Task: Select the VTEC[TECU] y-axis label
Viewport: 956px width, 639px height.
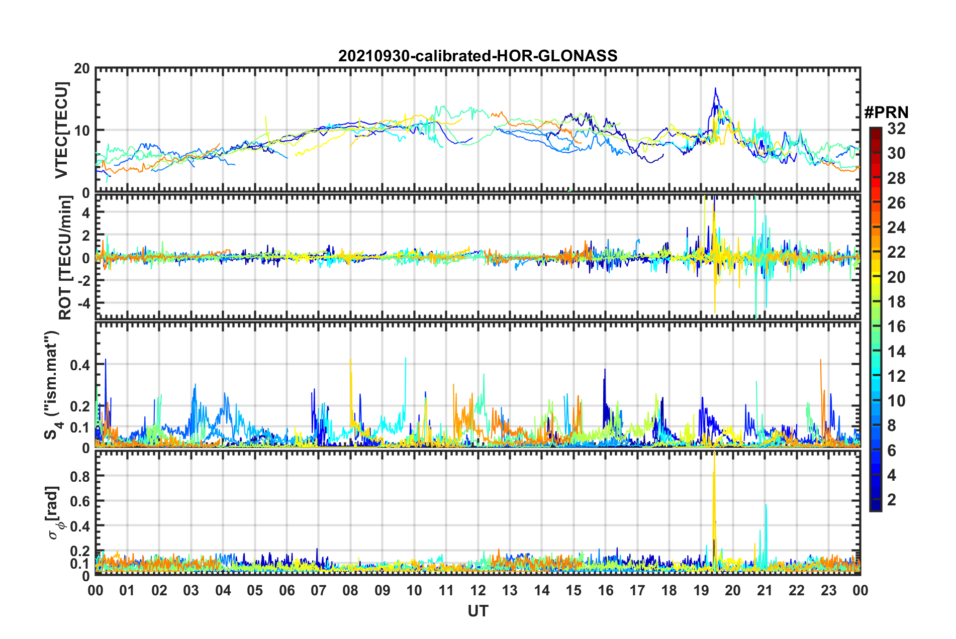Action: (x=61, y=130)
